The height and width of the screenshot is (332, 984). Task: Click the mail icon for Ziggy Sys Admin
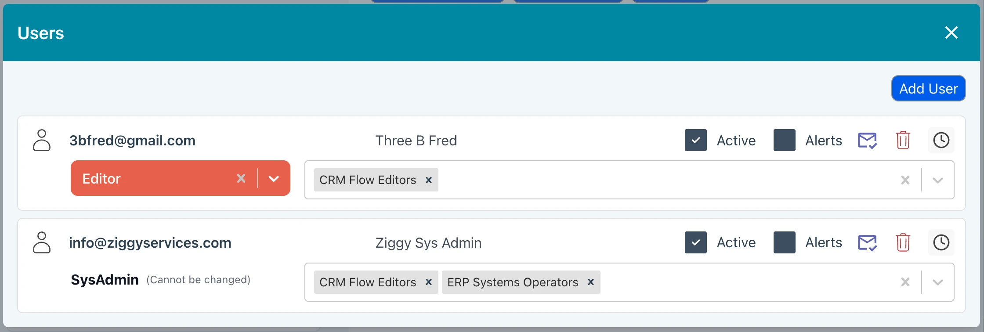coord(867,242)
